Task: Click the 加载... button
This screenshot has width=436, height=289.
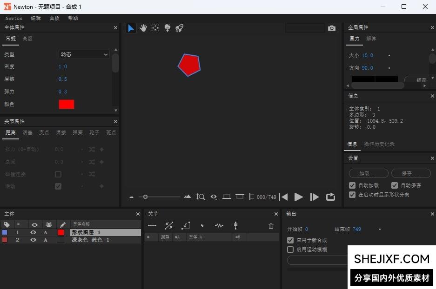Action: point(368,173)
